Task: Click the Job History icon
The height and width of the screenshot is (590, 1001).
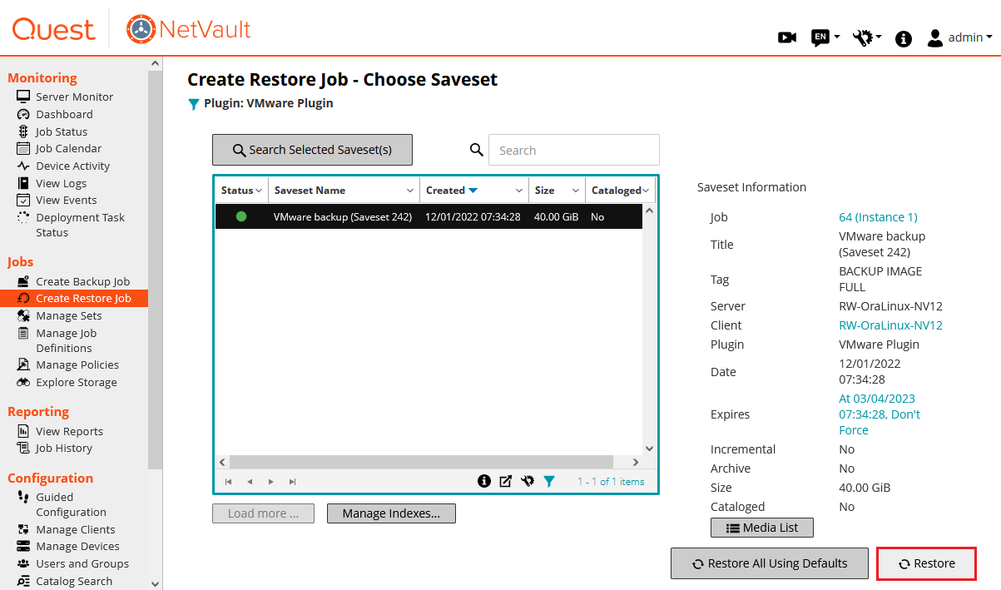Action: pos(23,448)
